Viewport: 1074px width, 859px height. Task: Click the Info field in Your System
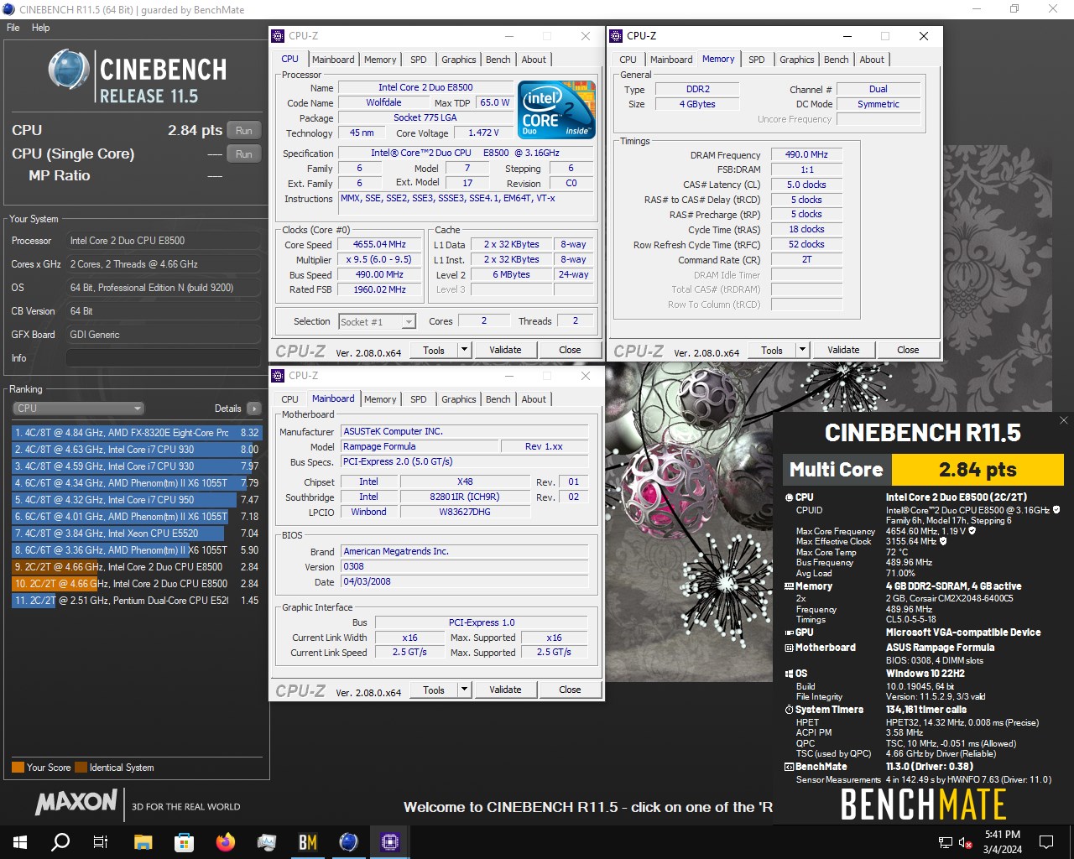click(x=164, y=358)
